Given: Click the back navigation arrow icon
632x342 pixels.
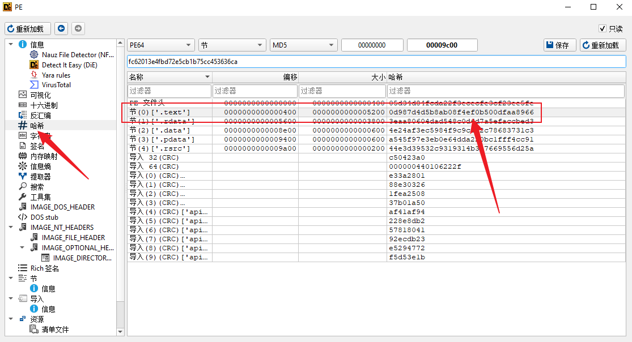Looking at the screenshot, I should pyautogui.click(x=61, y=28).
